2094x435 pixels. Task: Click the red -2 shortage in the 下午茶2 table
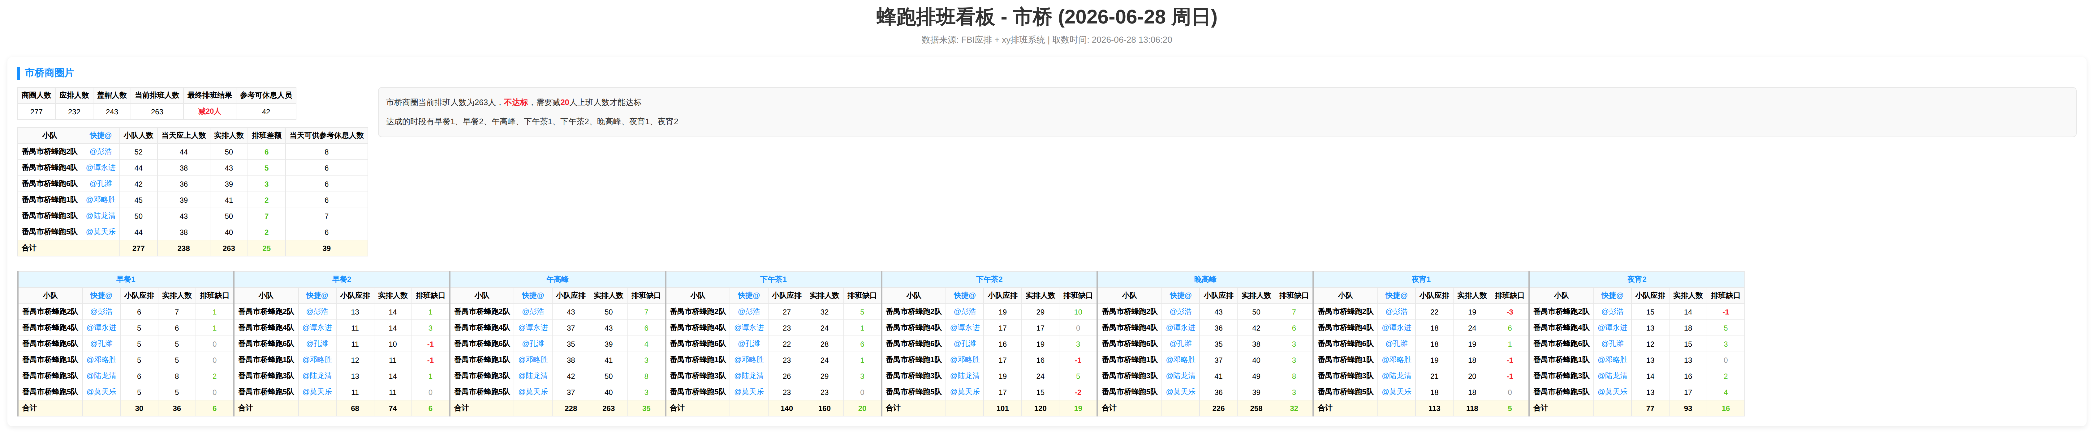point(1078,392)
